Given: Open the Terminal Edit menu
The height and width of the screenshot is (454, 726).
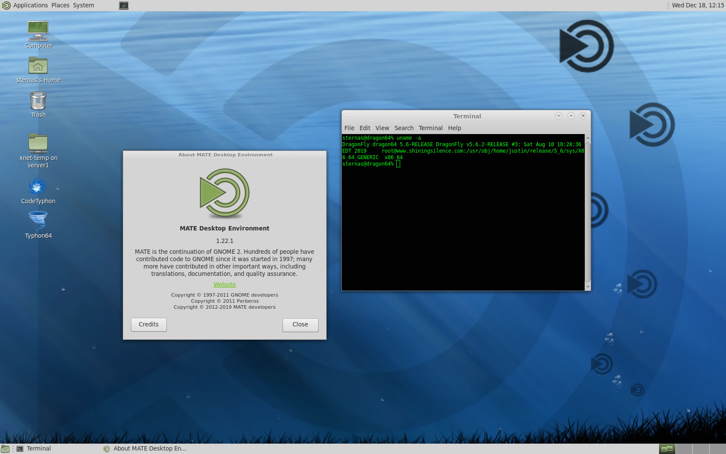Looking at the screenshot, I should click(x=365, y=128).
